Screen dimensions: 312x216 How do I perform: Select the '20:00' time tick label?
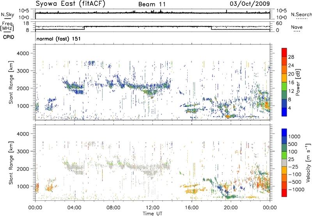point(231,208)
